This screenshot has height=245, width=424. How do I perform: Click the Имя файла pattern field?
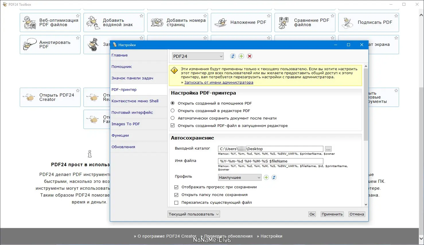[271, 161]
